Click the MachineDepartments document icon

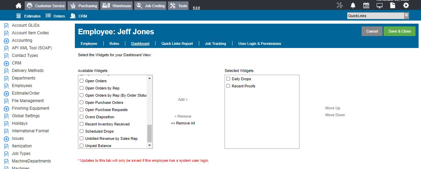[6, 161]
